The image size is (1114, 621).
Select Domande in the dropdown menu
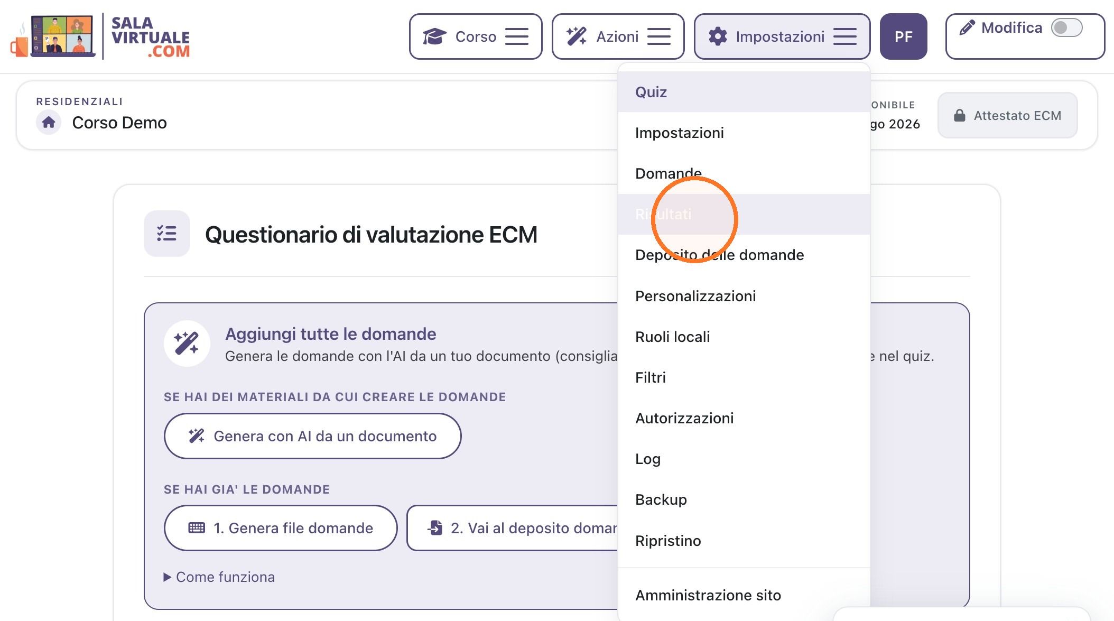tap(744, 173)
